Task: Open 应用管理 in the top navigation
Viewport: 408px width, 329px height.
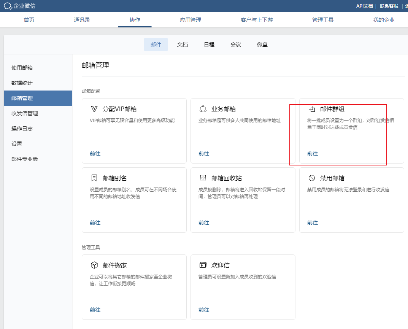Action: [x=191, y=20]
